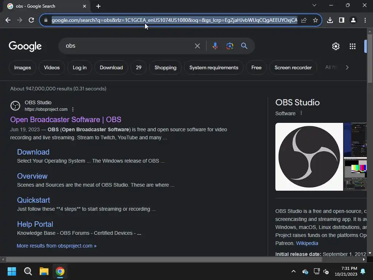Filter results by Images
Viewport: 373px width, 280px height.
click(x=23, y=67)
